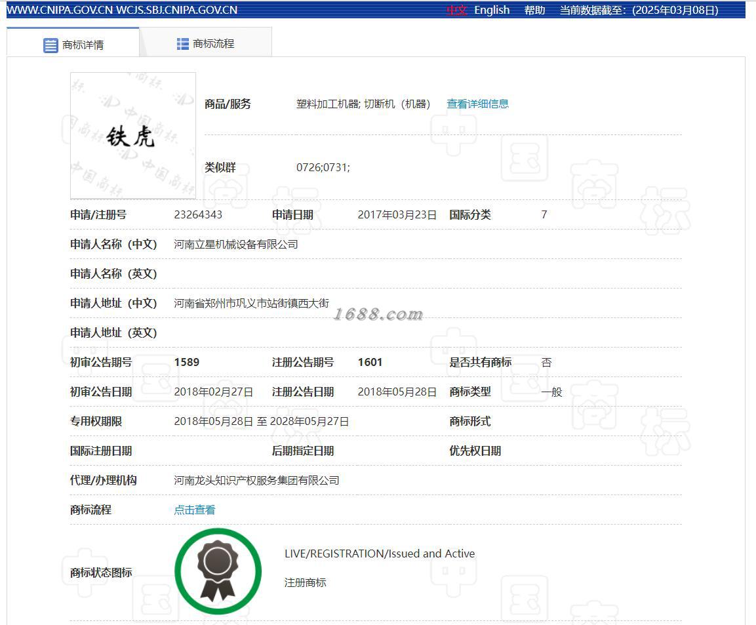Click the 国际注册日期 label
Viewport: 756px width, 625px height.
pyautogui.click(x=101, y=451)
